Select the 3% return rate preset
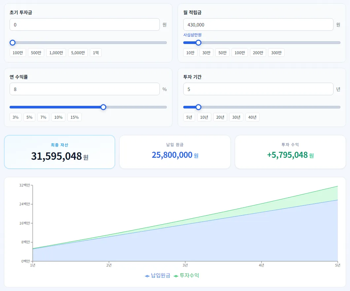The height and width of the screenshot is (291, 350). pos(16,117)
